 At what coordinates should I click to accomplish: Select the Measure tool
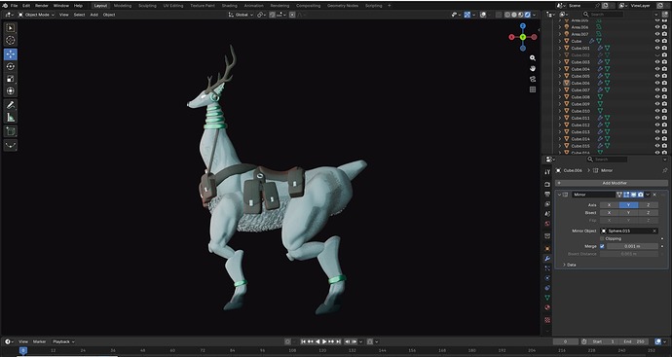point(11,118)
